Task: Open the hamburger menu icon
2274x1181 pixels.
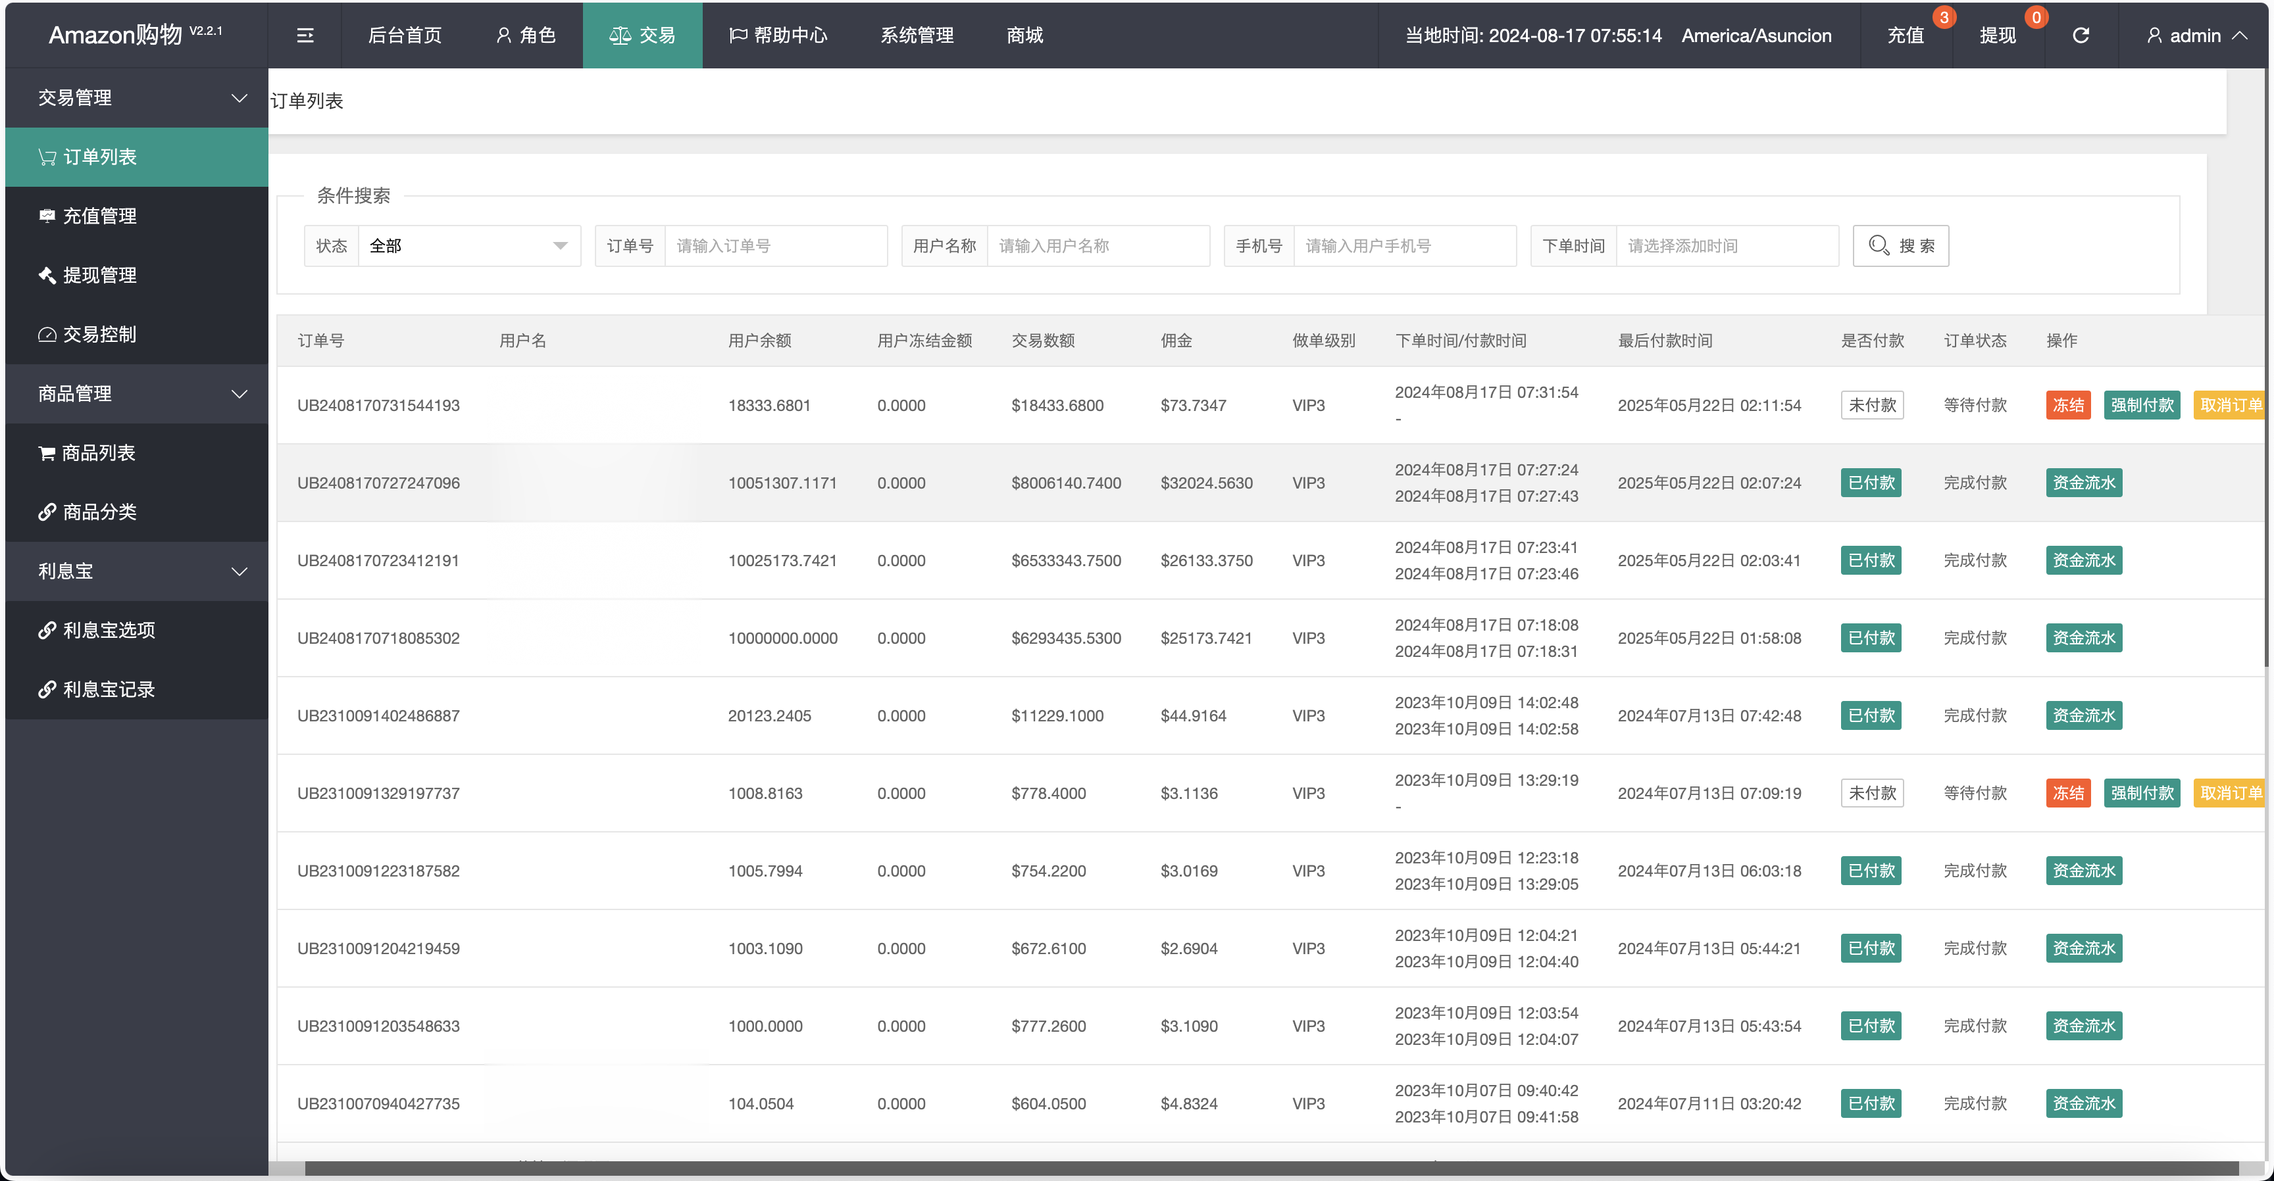Action: coord(305,36)
